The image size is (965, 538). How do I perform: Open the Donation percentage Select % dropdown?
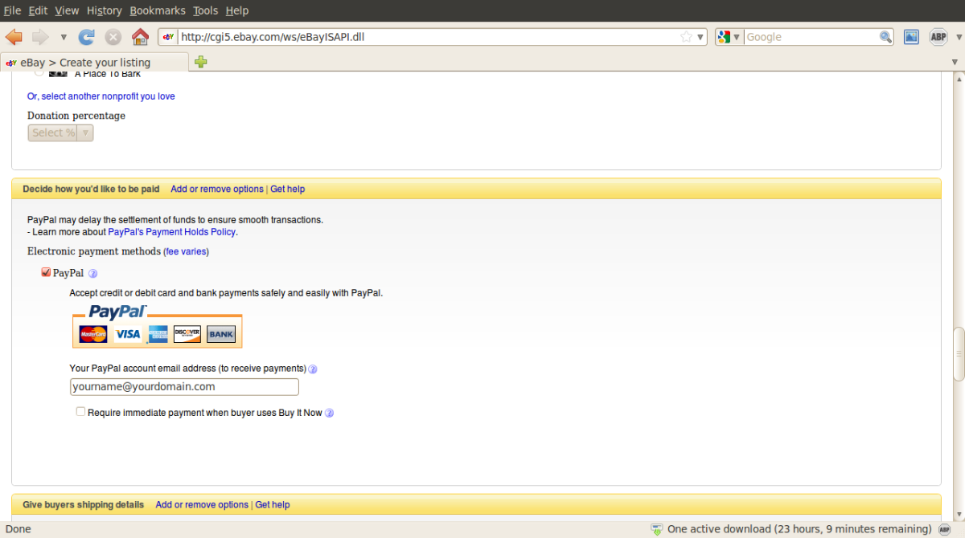point(60,132)
